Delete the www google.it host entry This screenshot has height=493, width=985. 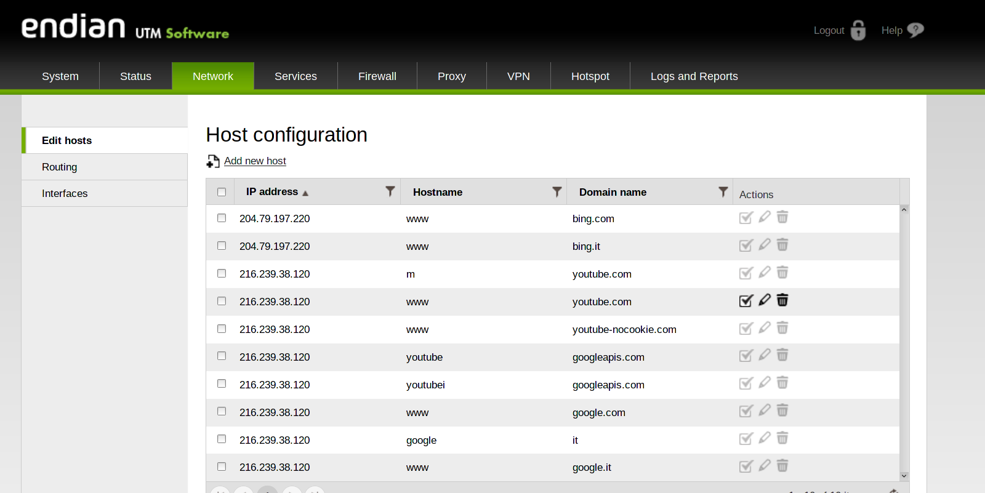782,465
